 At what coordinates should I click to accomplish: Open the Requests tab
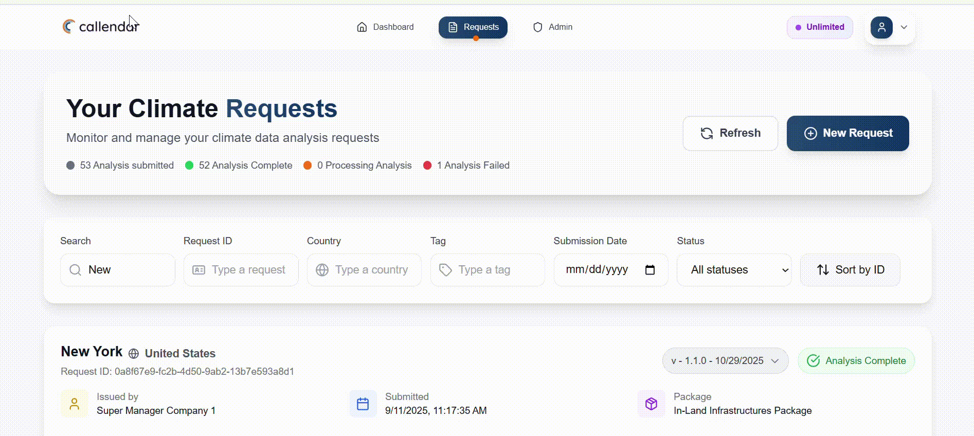click(x=473, y=27)
